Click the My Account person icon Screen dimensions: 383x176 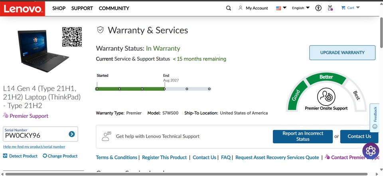point(240,8)
